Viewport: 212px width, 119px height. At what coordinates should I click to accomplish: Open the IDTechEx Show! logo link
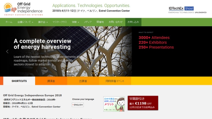point(187,10)
